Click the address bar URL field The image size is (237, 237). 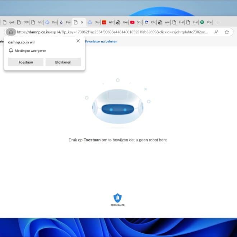click(x=111, y=32)
